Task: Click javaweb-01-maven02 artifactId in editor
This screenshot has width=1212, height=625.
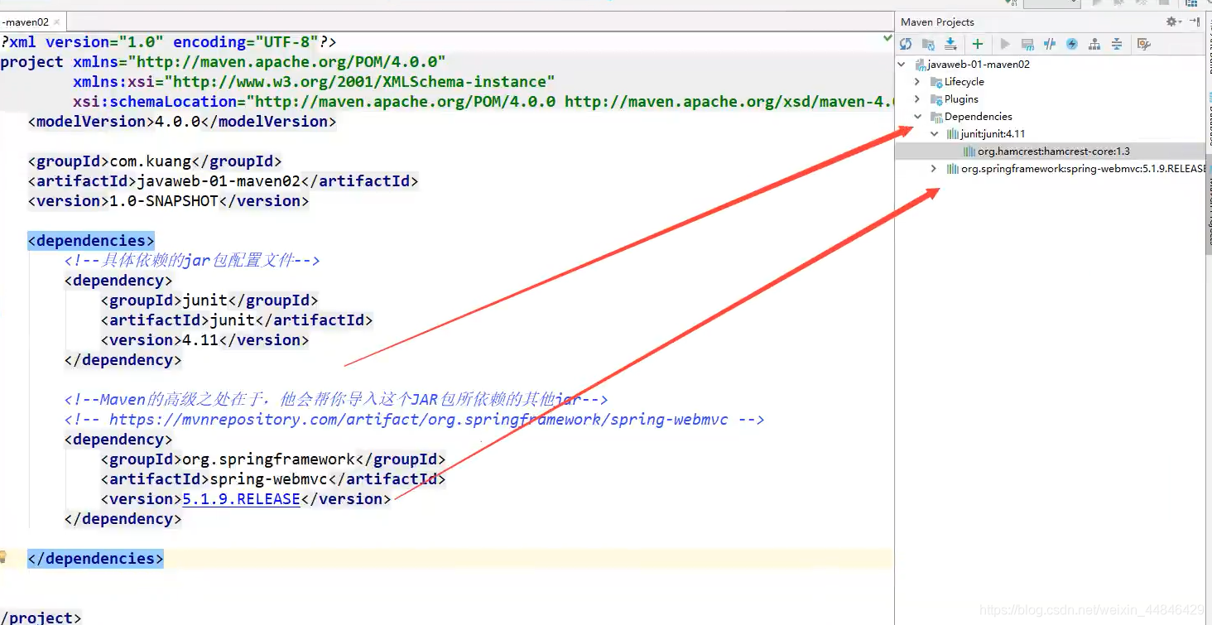Action: tap(219, 181)
